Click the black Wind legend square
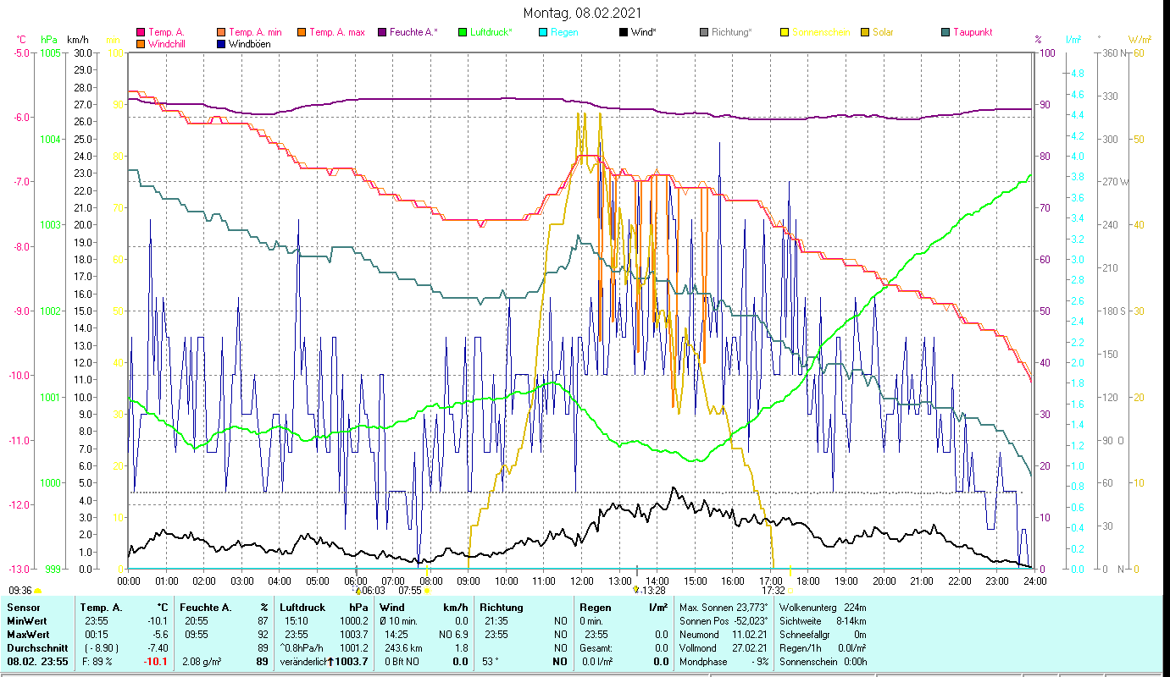 click(624, 32)
